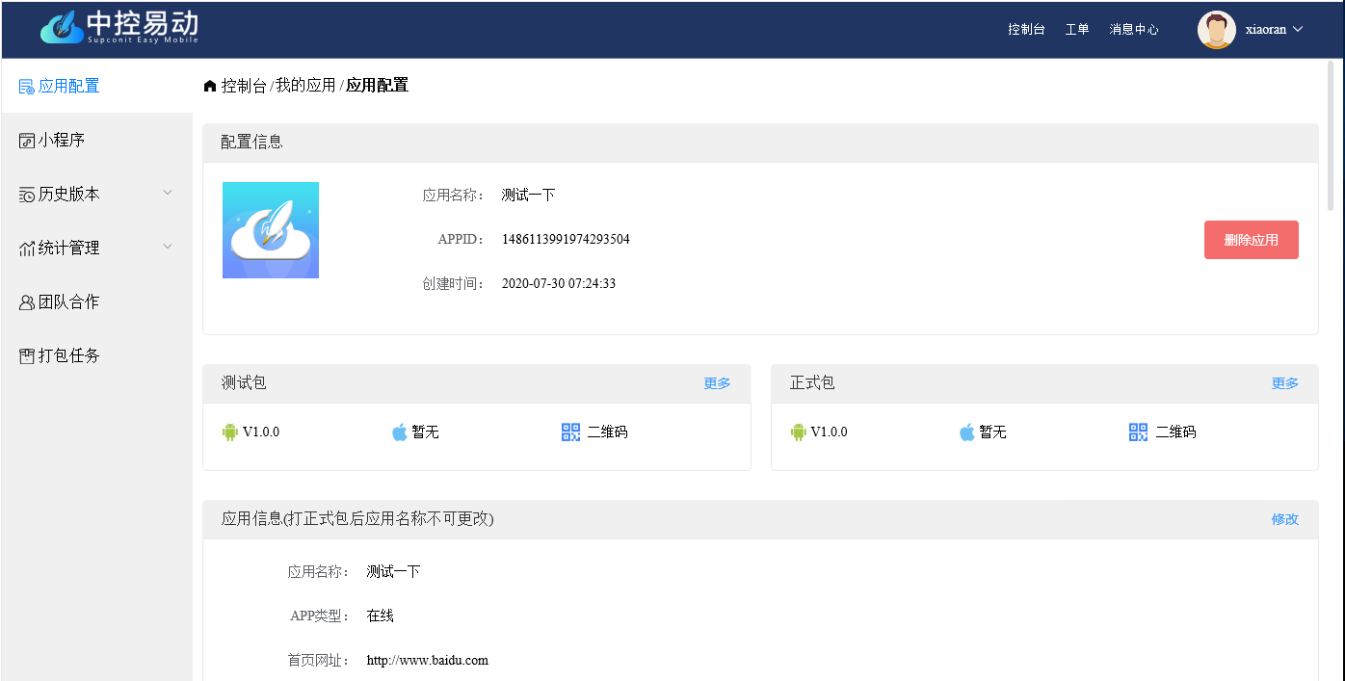Image resolution: width=1345 pixels, height=681 pixels.
Task: Open 工单 in the top navigation
Action: pyautogui.click(x=1077, y=30)
